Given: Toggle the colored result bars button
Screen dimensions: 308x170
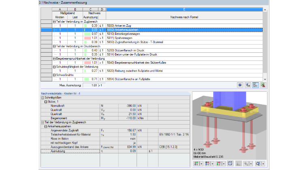Looking at the screenshot, I should (255, 85).
